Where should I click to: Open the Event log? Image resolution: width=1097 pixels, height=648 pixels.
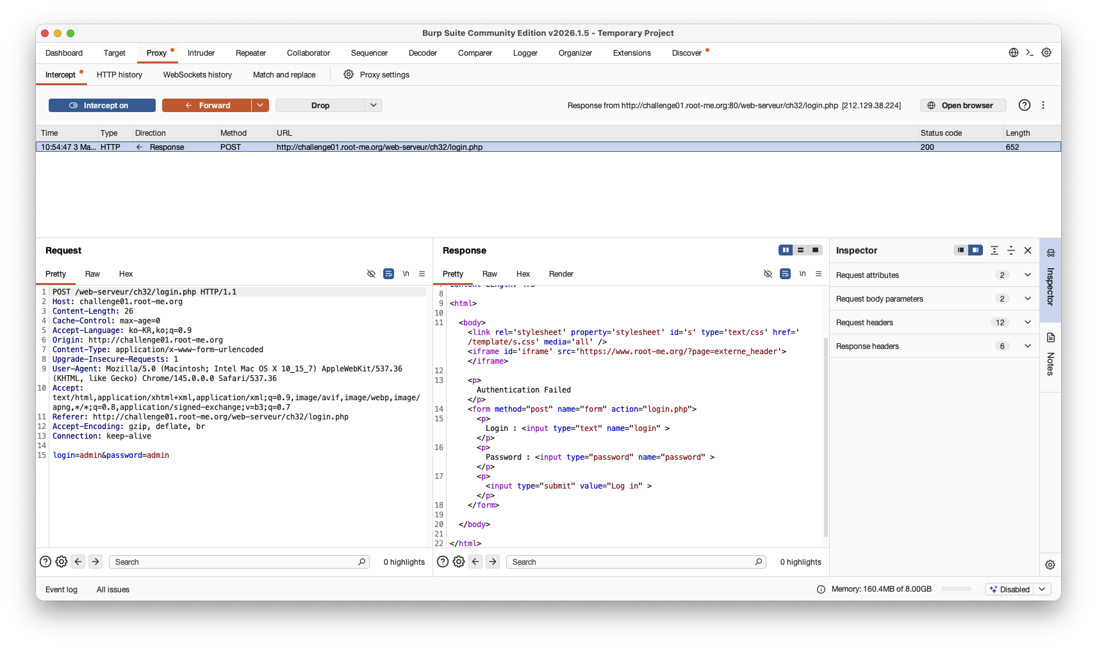tap(62, 590)
